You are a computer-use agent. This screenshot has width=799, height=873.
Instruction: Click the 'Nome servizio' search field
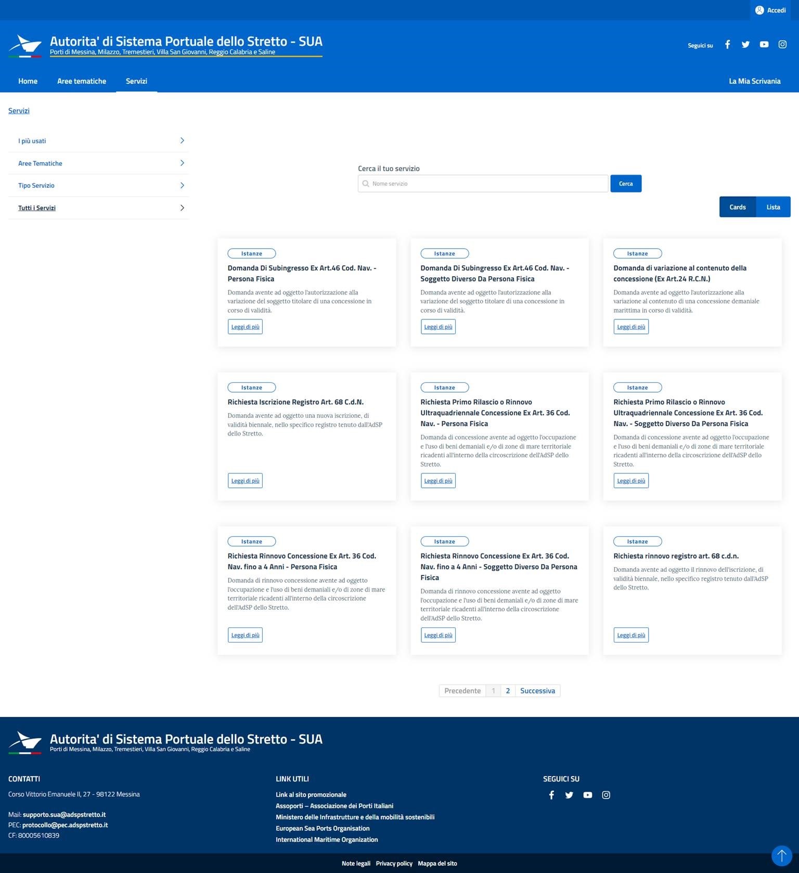pos(483,184)
